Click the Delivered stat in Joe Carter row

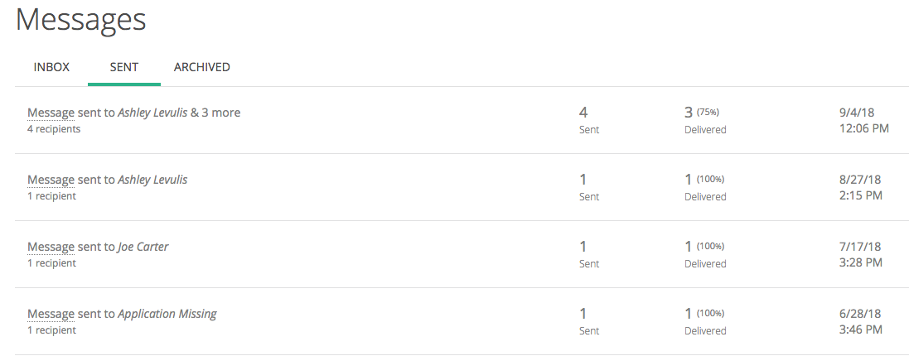click(705, 254)
